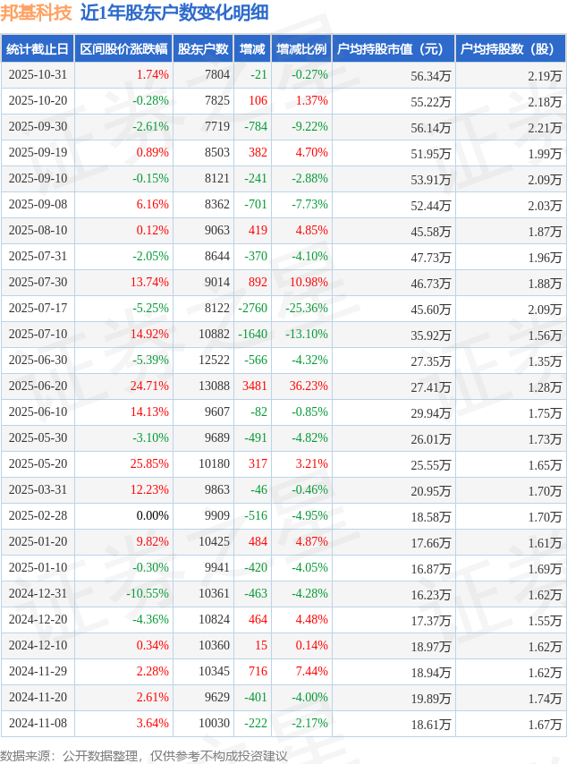567x764 pixels.
Task: Select the 2025-10-31 date cell
Action: pos(38,75)
